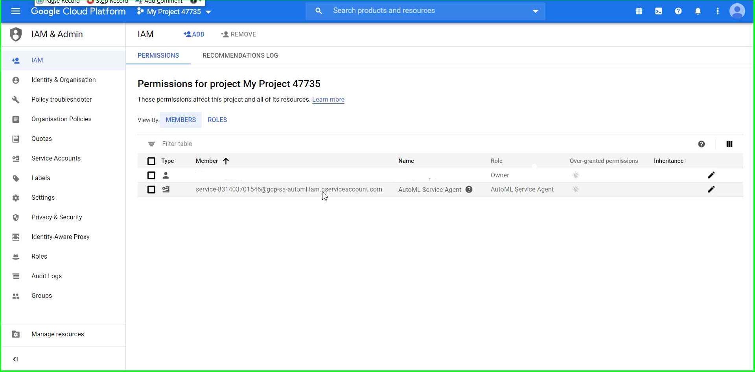This screenshot has height=372, width=755.
Task: Open the My Project 47735 project selector
Action: 174,12
